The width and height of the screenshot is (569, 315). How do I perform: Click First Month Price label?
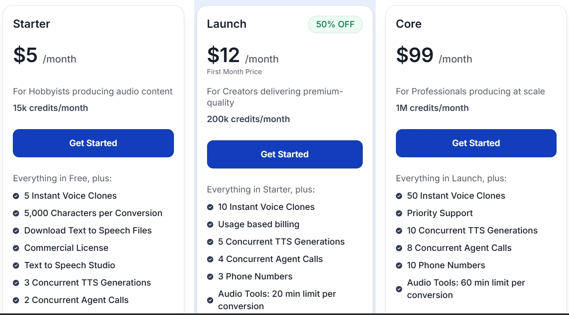pyautogui.click(x=234, y=72)
